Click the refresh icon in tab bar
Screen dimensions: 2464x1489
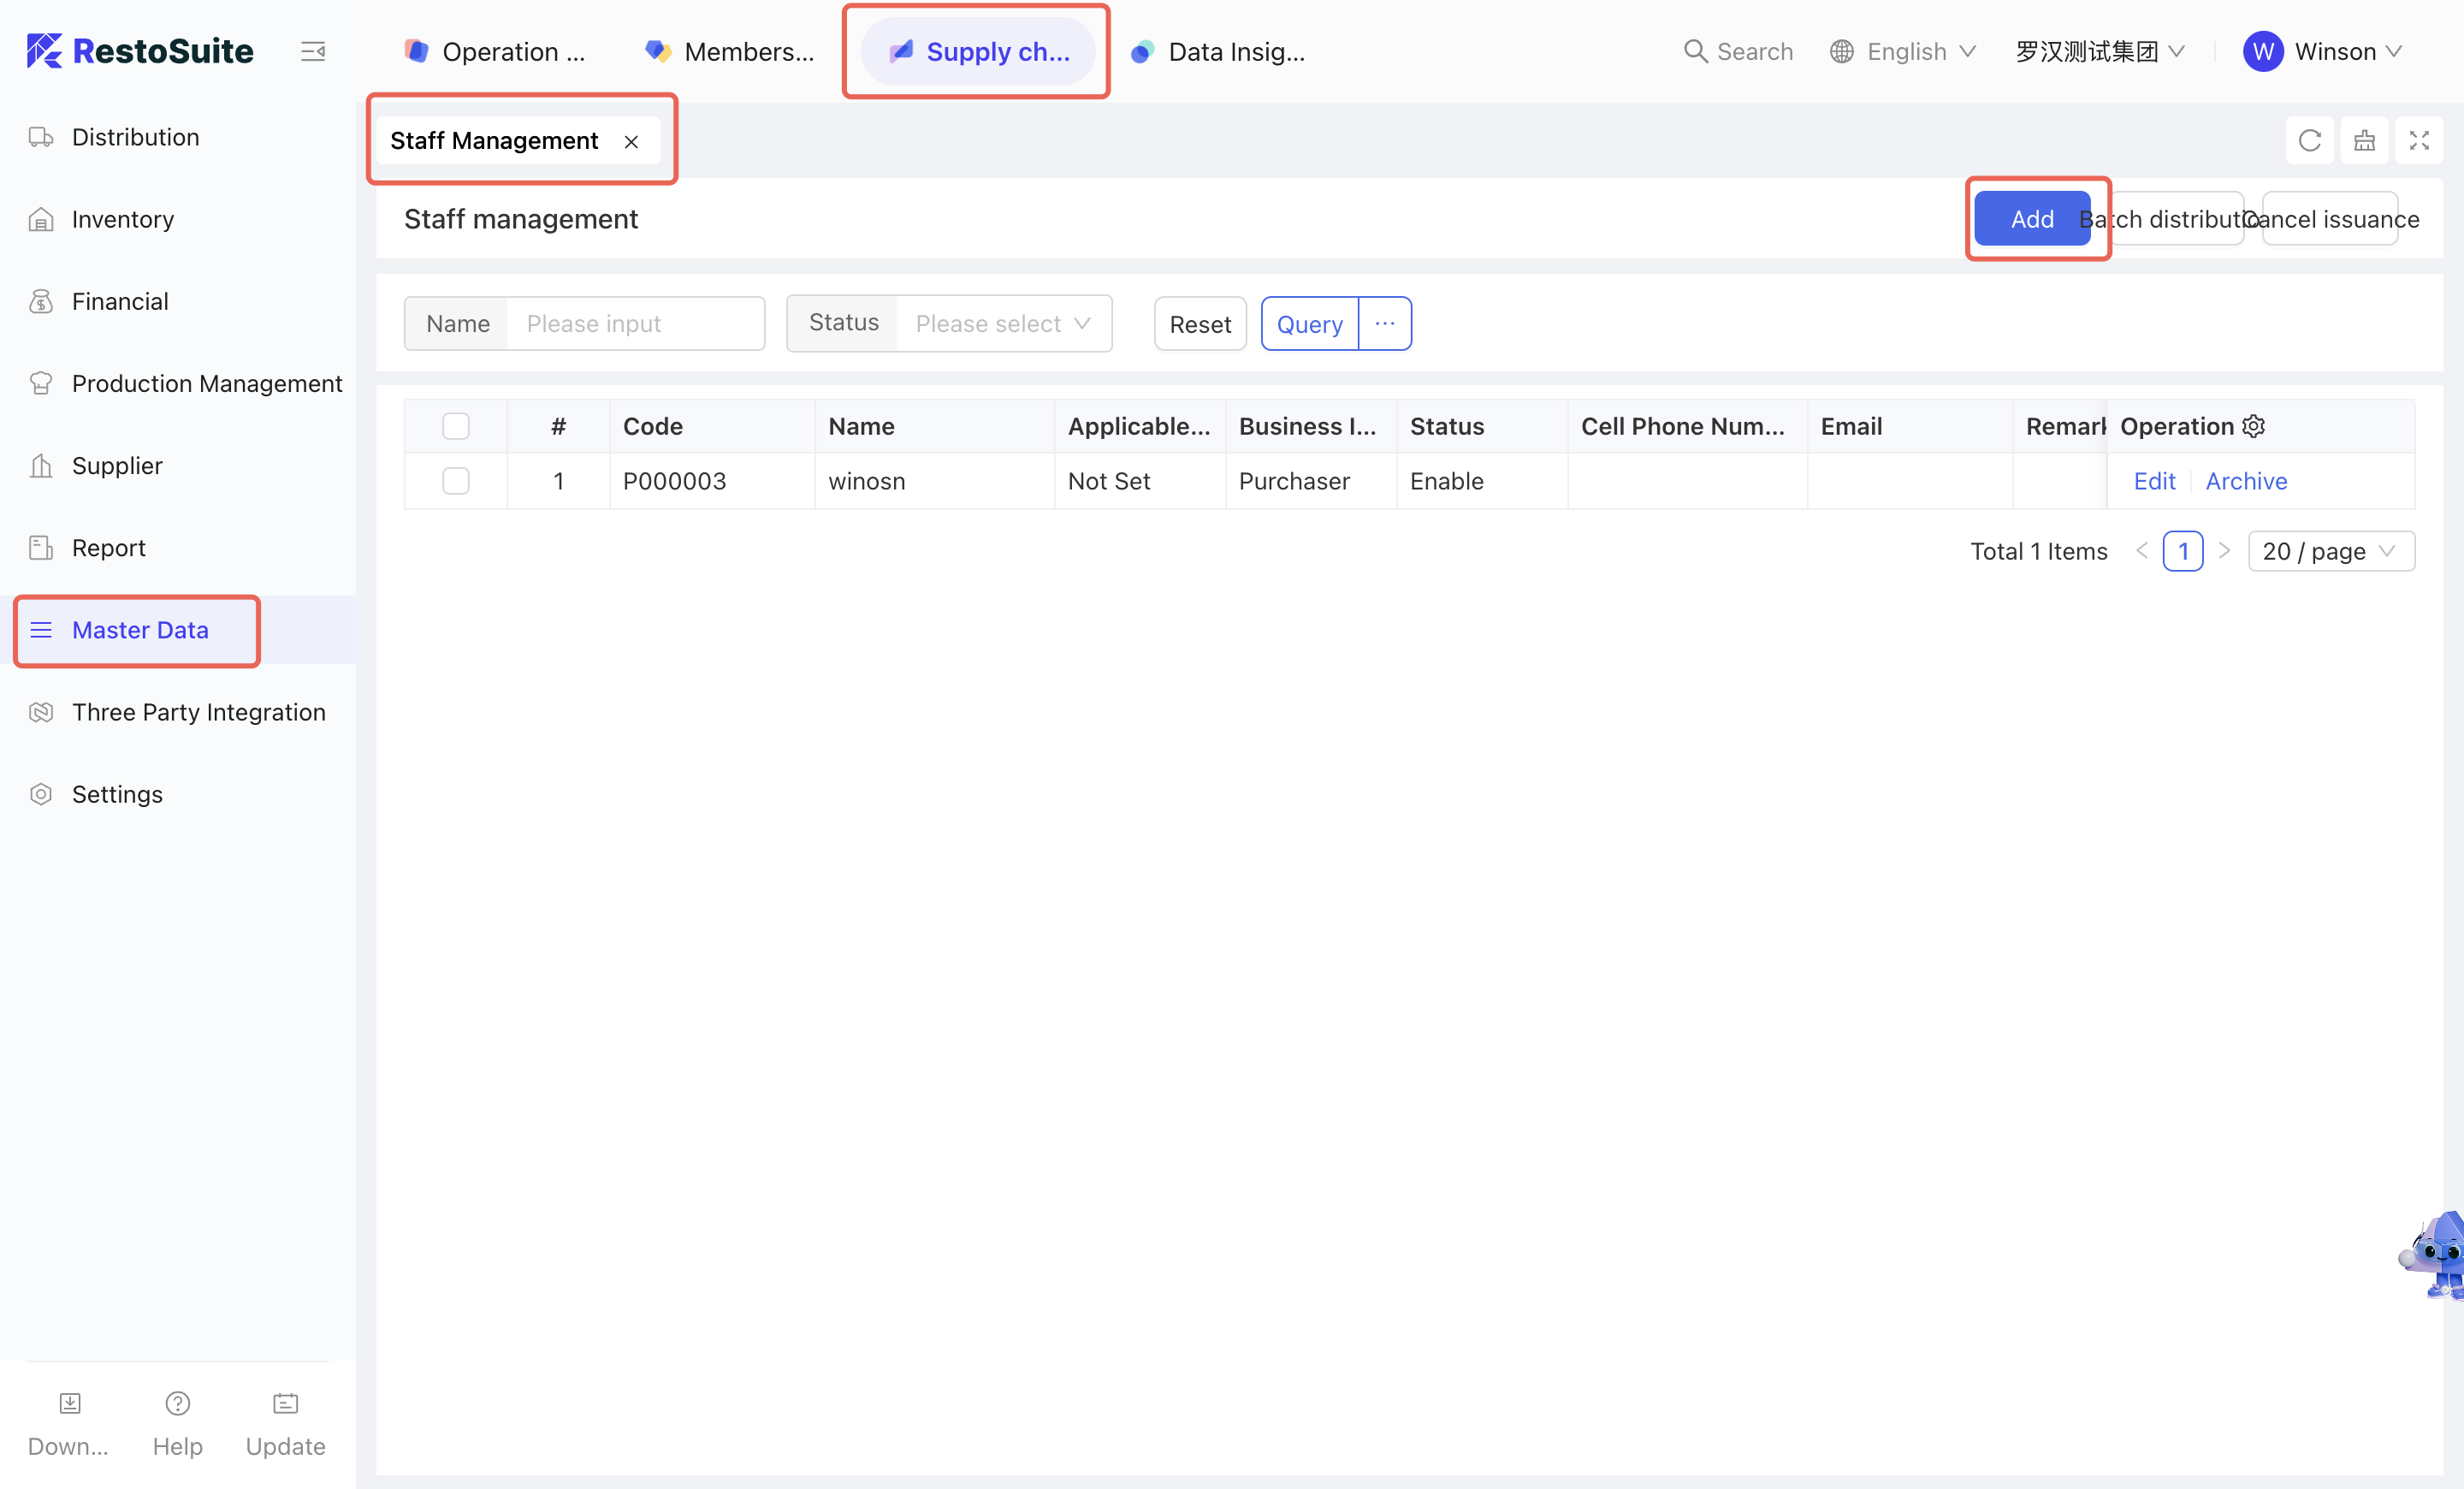2309,141
